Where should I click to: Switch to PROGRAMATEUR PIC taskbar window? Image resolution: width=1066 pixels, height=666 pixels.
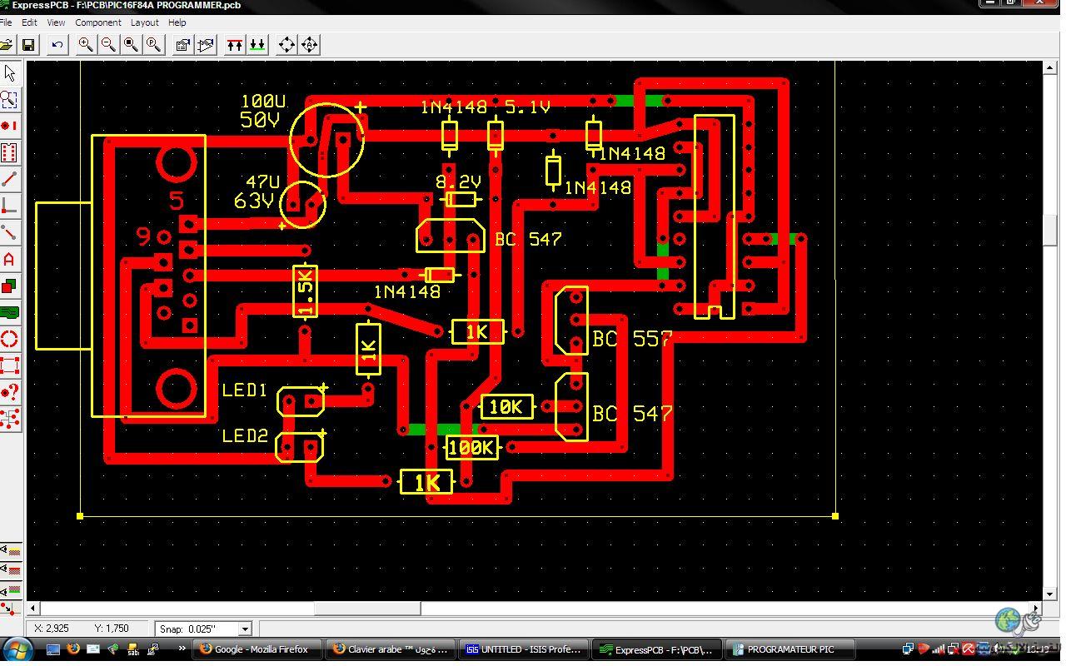coord(790,649)
